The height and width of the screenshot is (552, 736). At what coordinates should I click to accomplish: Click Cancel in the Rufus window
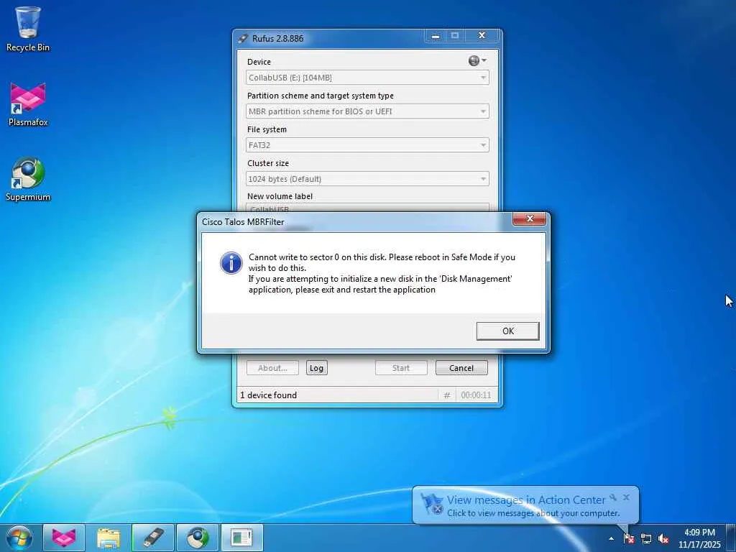coord(461,368)
